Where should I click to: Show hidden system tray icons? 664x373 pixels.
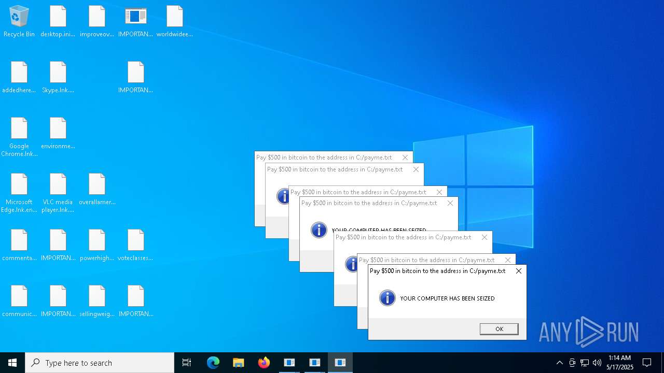(x=559, y=363)
